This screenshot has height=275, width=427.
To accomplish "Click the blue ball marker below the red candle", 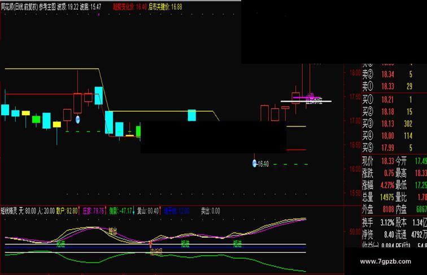I will click(77, 119).
